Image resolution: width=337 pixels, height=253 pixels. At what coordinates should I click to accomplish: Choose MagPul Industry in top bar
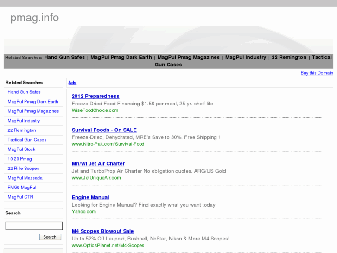click(x=246, y=58)
